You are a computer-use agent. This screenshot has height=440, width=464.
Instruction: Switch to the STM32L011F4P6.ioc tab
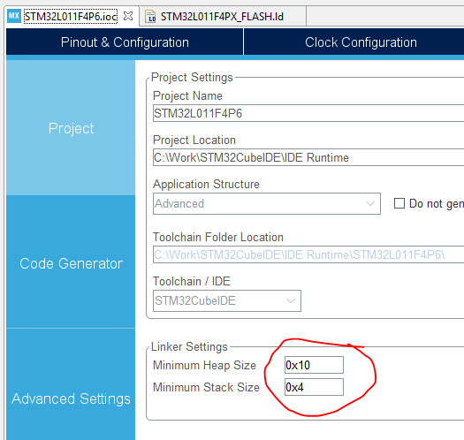coord(71,16)
